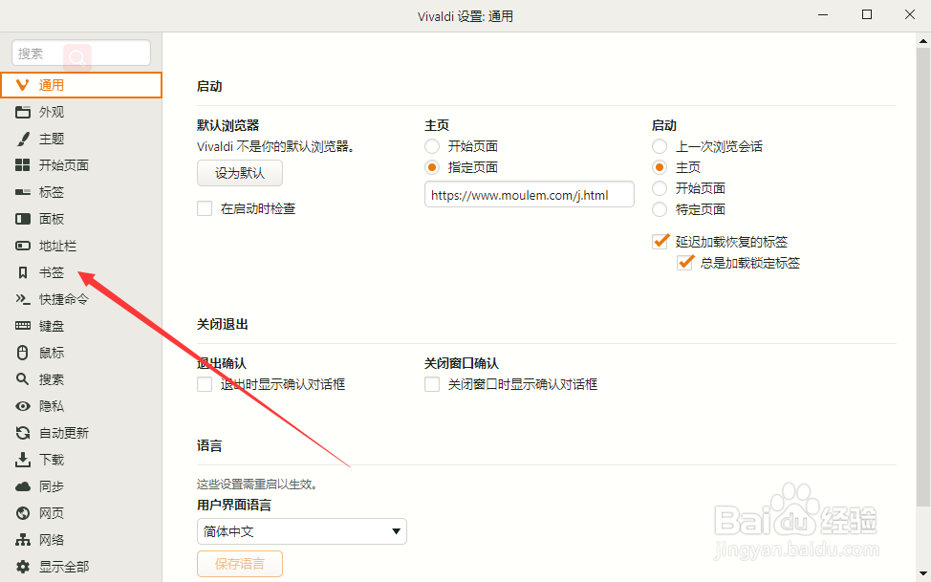Image resolution: width=931 pixels, height=582 pixels.
Task: Click the magnifier icon in search box
Action: tap(77, 57)
